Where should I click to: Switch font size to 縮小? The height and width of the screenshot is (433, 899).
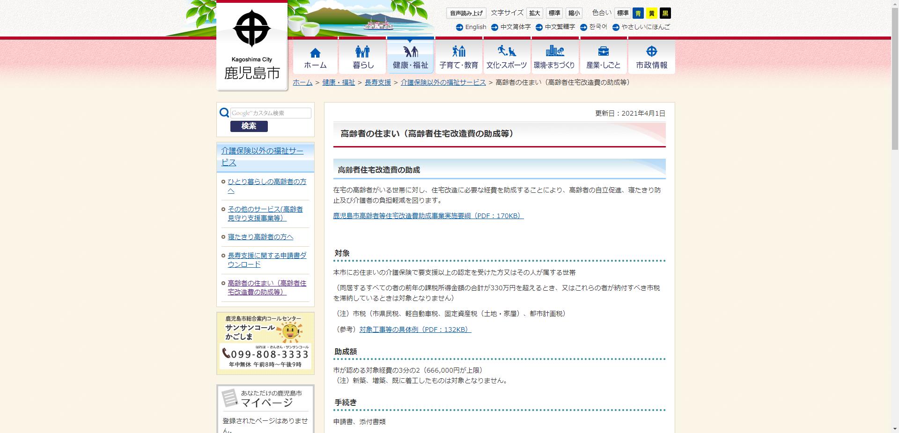[x=574, y=13]
